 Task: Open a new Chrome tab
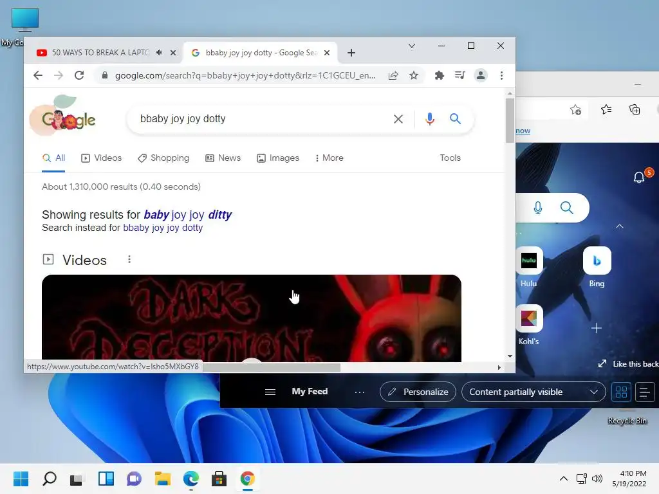click(x=351, y=53)
